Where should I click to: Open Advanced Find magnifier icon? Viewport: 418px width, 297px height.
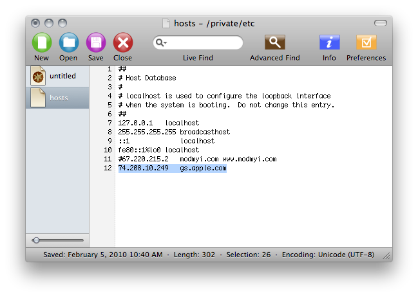(275, 42)
